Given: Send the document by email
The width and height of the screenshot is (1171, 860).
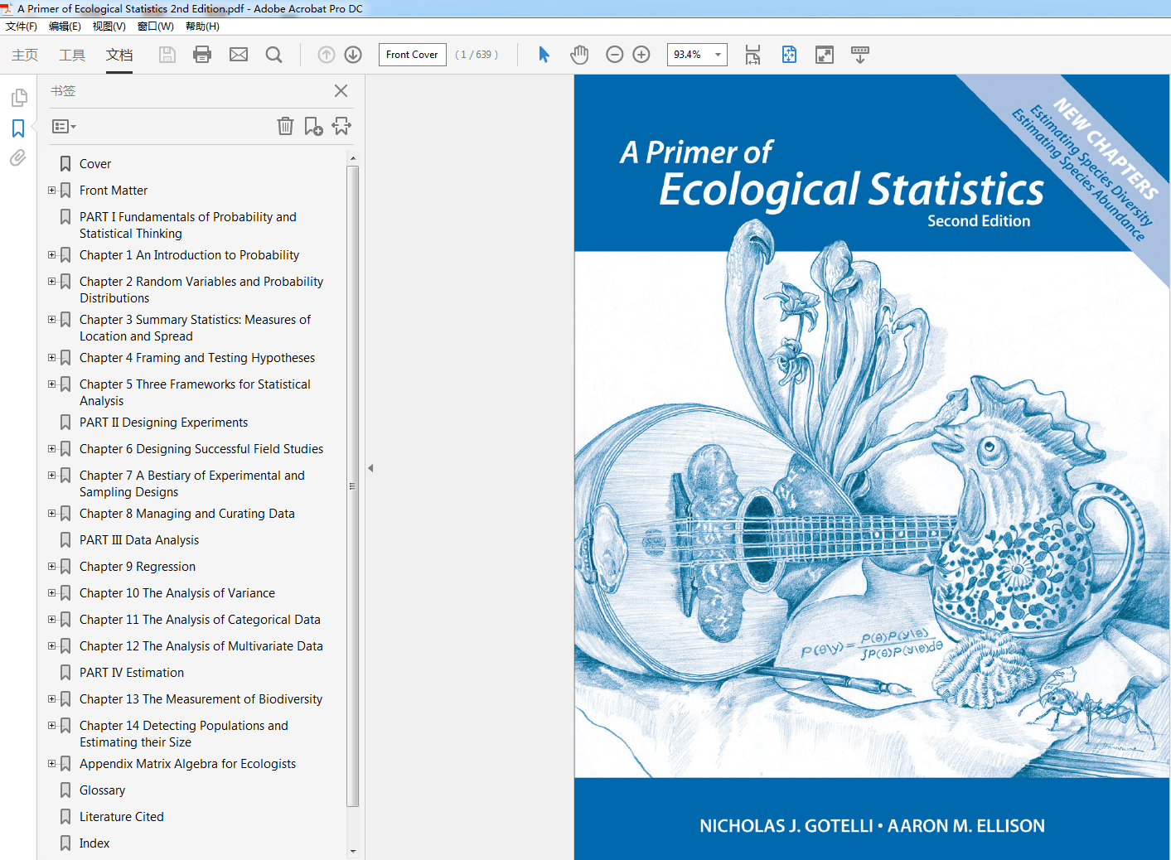Looking at the screenshot, I should pyautogui.click(x=239, y=55).
